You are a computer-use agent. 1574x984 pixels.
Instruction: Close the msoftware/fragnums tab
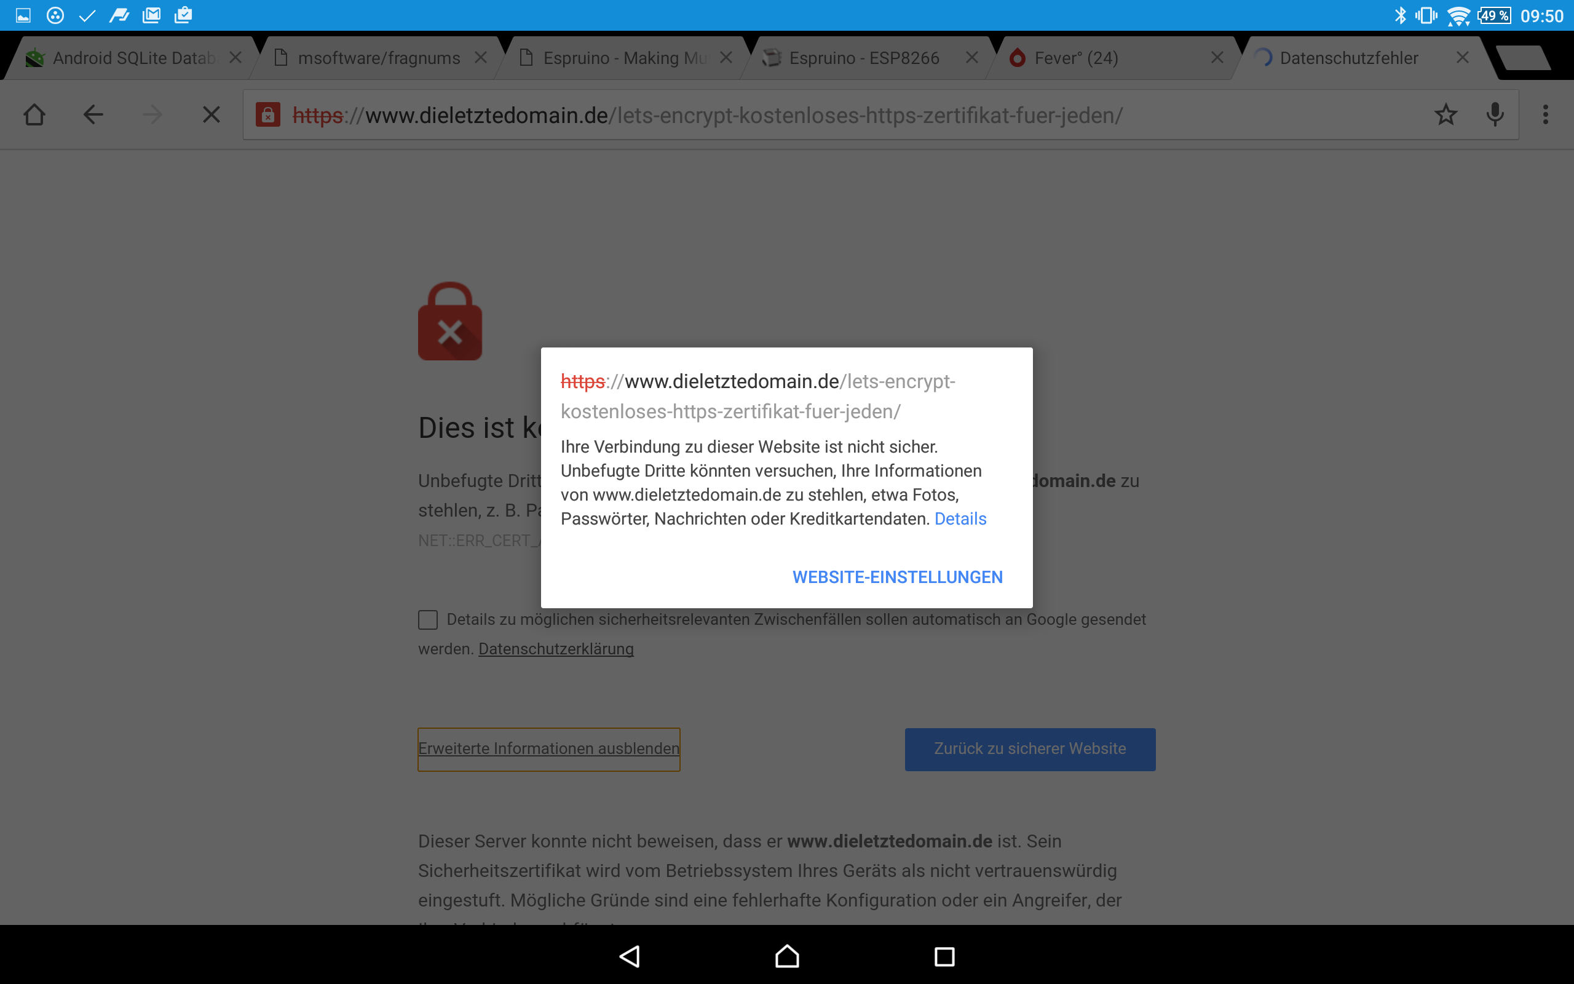pos(481,58)
